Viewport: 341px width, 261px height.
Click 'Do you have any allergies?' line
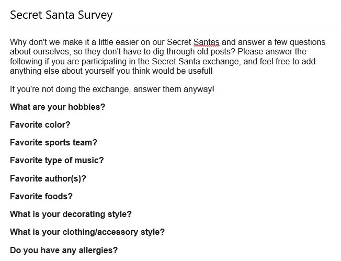pos(64,250)
